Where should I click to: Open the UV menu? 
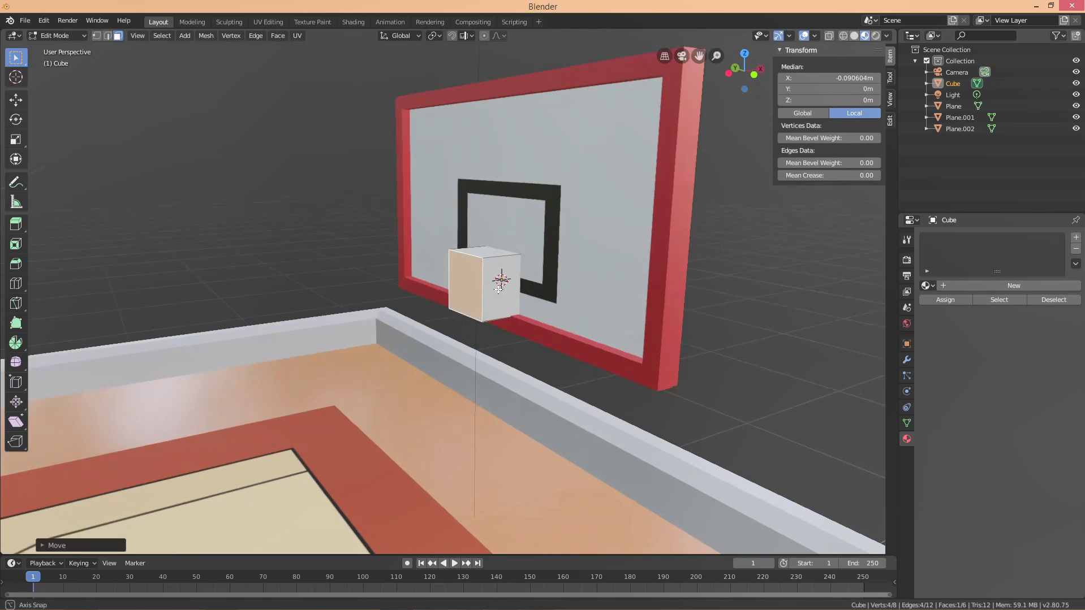click(x=297, y=36)
